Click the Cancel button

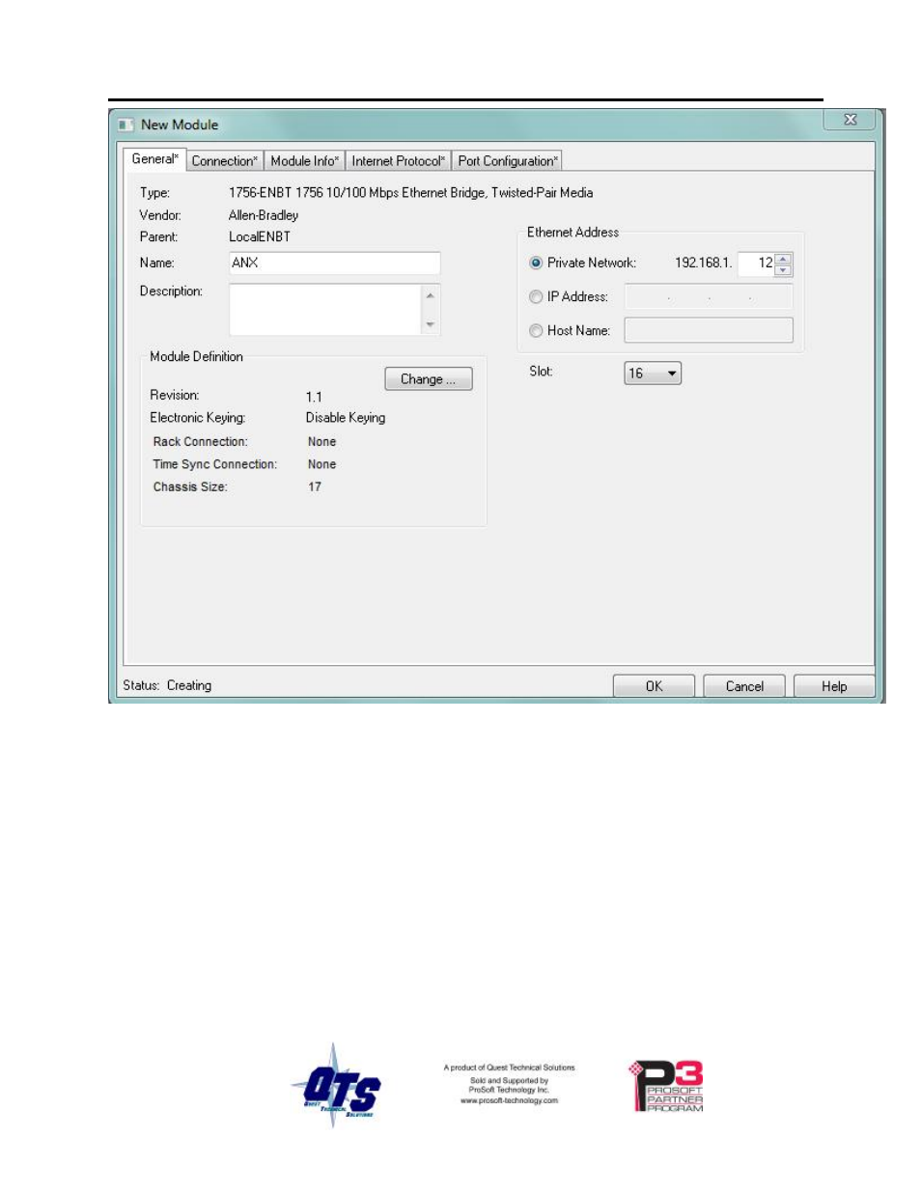pyautogui.click(x=744, y=686)
